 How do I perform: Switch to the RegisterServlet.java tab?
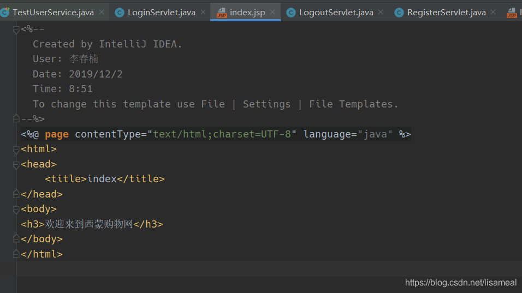(447, 13)
